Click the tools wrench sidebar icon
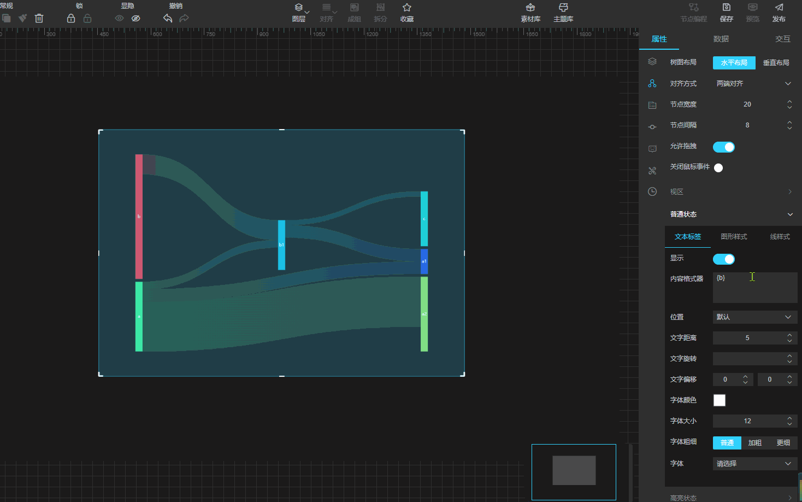Image resolution: width=802 pixels, height=502 pixels. click(x=652, y=171)
